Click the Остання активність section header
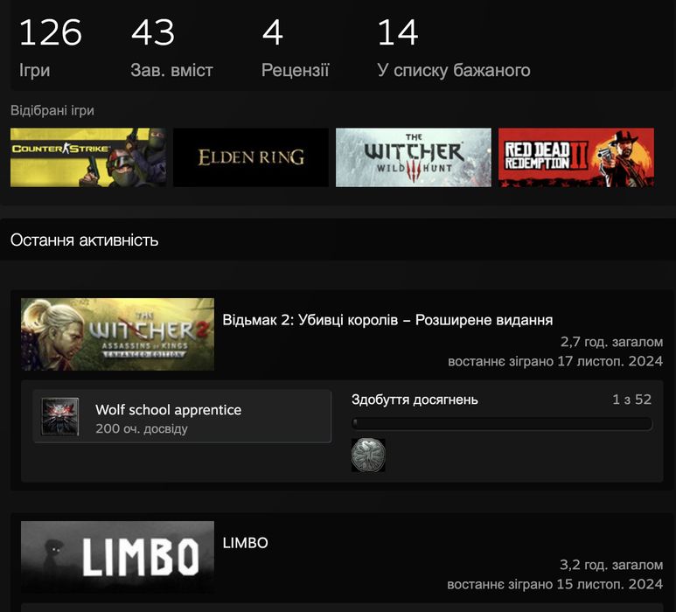676x612 pixels. [x=84, y=240]
